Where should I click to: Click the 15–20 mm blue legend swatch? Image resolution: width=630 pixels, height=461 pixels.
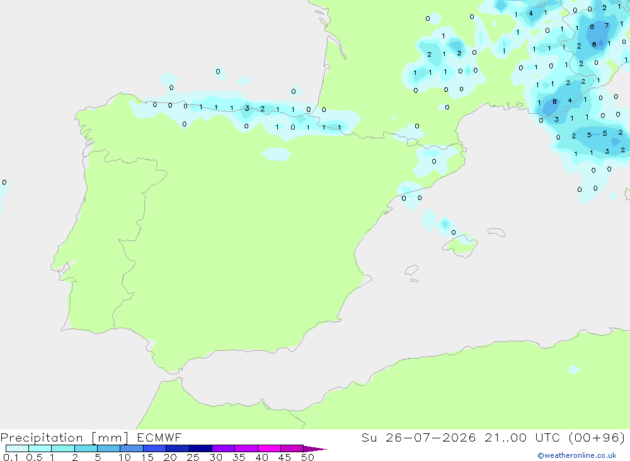click(x=154, y=448)
